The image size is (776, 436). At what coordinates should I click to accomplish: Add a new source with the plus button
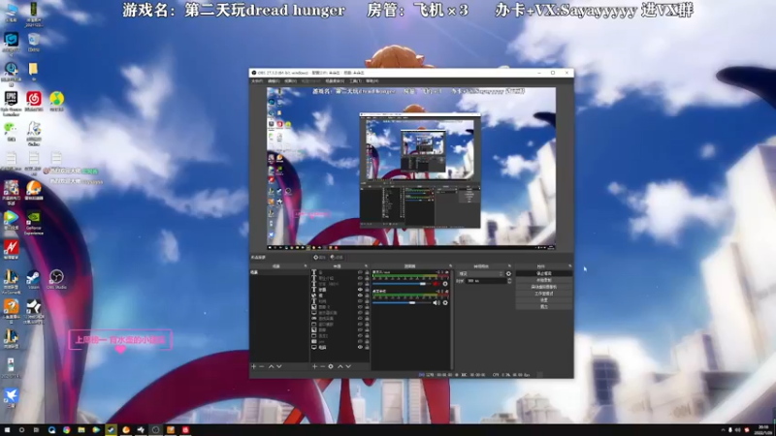tap(314, 366)
